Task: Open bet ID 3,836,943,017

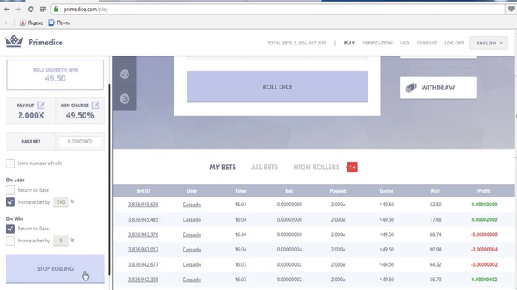Action: [x=143, y=250]
